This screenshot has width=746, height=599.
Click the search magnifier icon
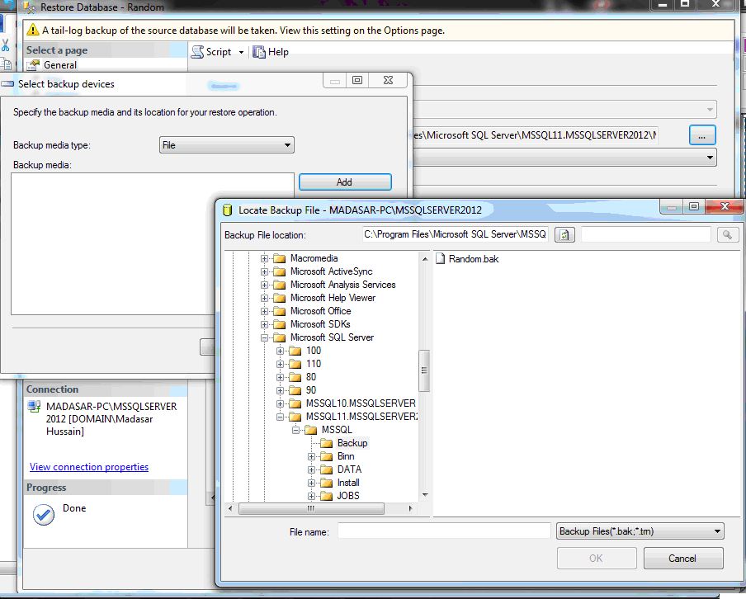(726, 235)
